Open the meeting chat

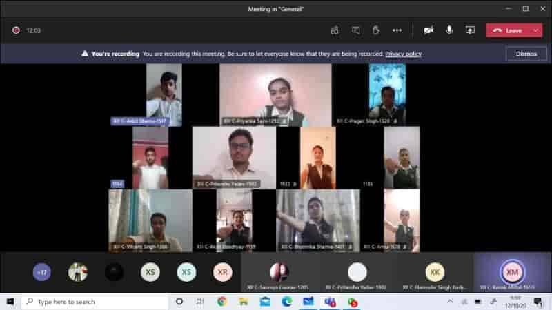(x=355, y=30)
